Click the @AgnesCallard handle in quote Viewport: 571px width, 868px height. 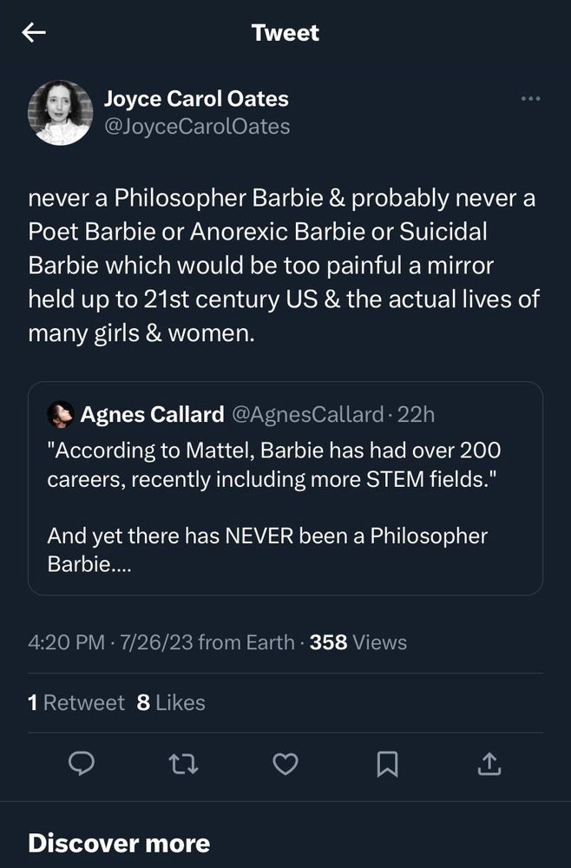(x=306, y=415)
